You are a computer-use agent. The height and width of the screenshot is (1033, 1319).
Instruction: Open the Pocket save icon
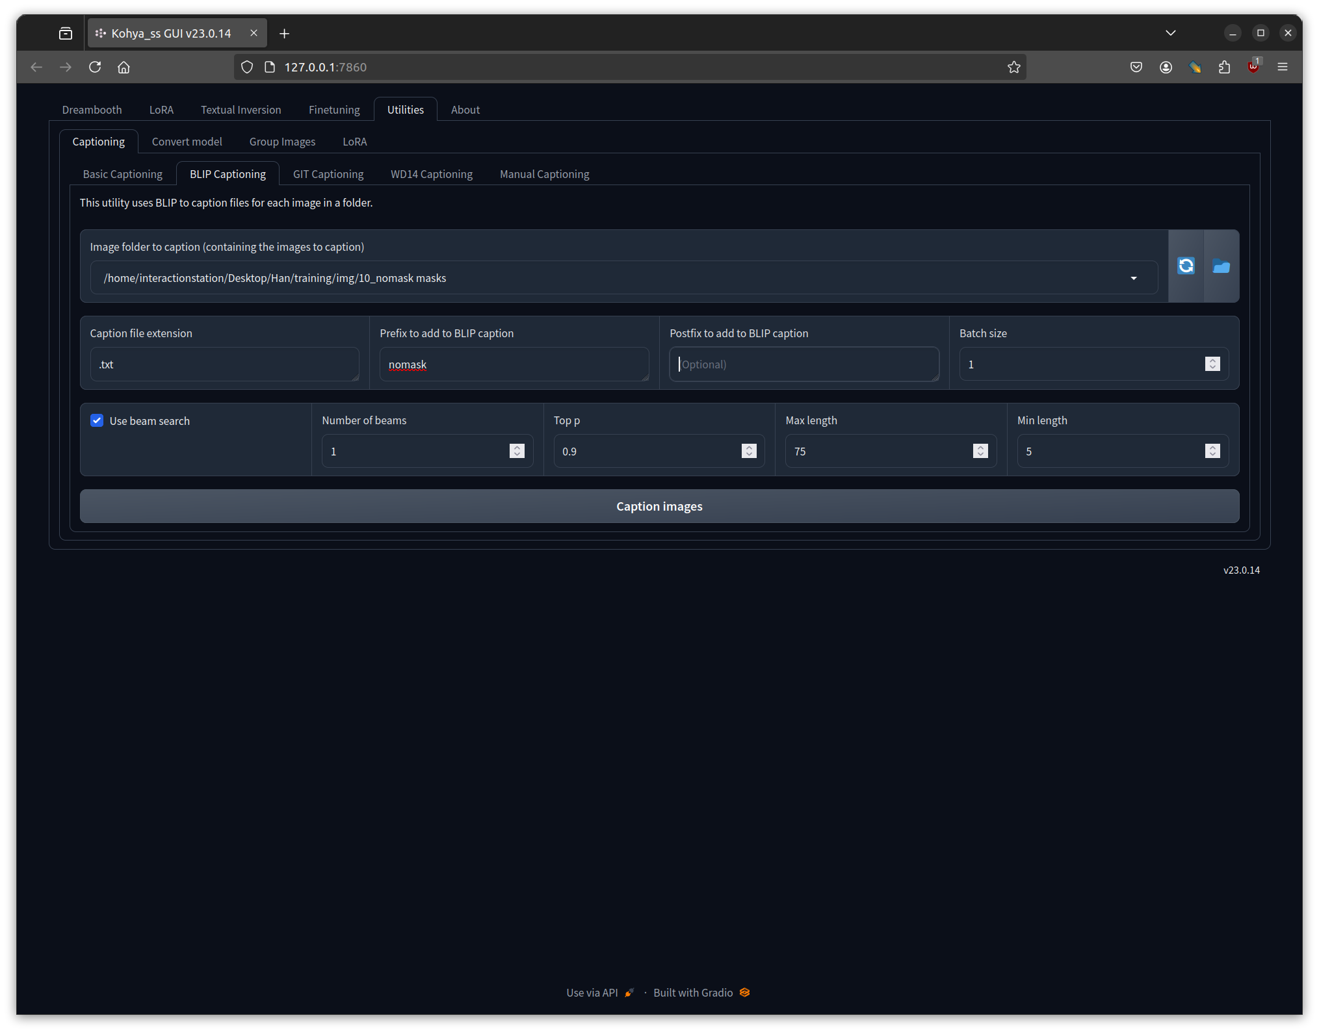click(x=1136, y=67)
